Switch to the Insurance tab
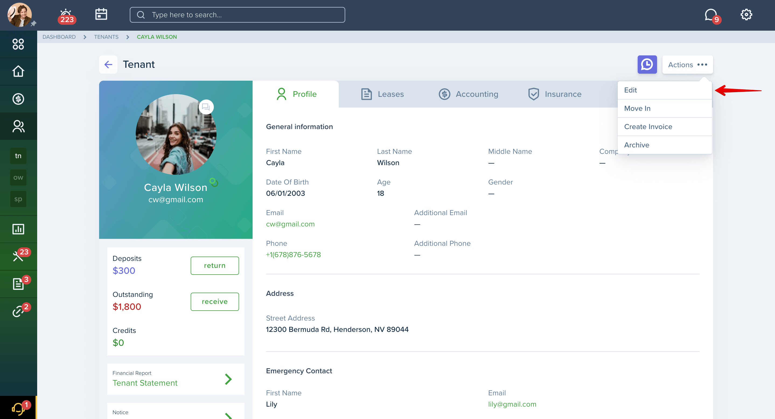This screenshot has width=775, height=419. coord(555,94)
